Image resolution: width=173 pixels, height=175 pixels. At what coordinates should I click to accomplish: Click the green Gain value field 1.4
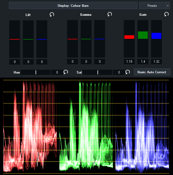[x=143, y=62]
